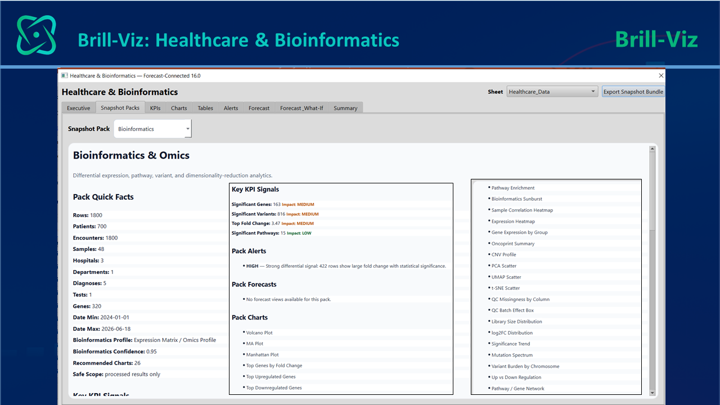Select the Forecast_What-If tab

point(301,108)
